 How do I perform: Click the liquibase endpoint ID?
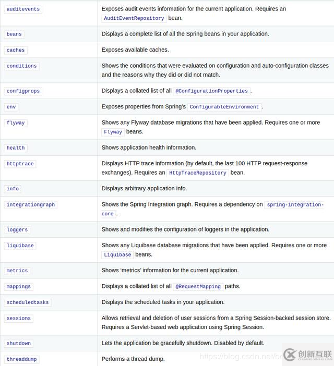click(x=20, y=246)
